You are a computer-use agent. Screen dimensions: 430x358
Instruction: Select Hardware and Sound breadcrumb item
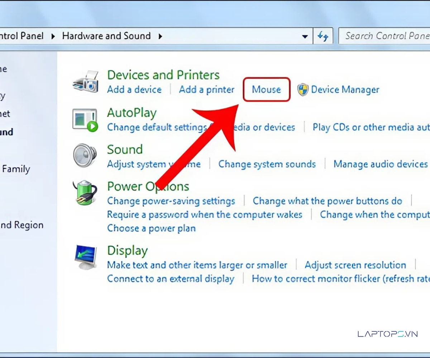106,36
